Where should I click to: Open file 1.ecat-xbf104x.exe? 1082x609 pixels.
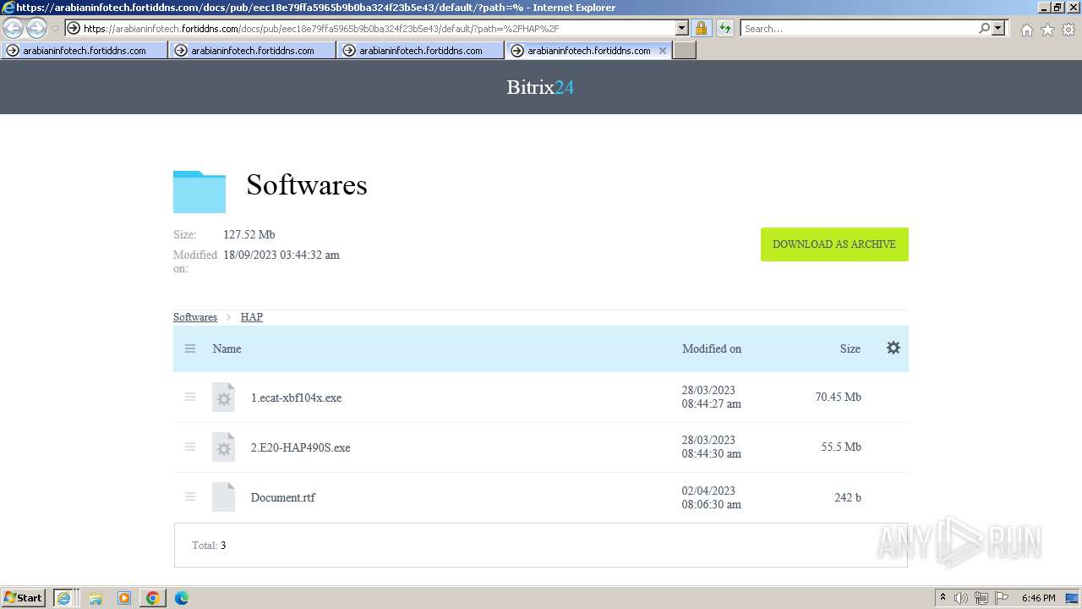coord(296,398)
